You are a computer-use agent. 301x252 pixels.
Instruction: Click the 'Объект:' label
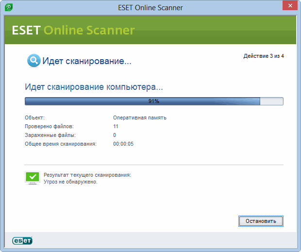pyautogui.click(x=34, y=118)
